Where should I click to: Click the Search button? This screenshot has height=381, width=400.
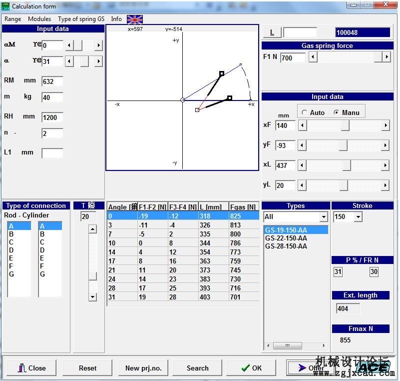(x=197, y=367)
